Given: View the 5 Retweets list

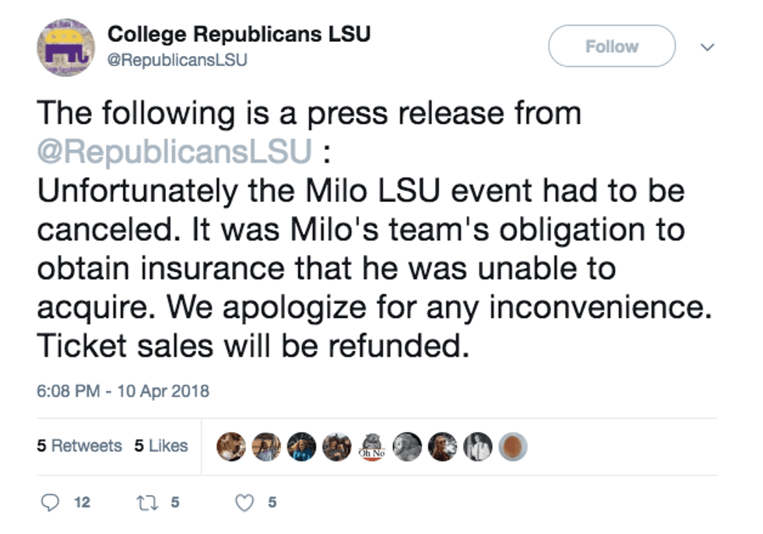Looking at the screenshot, I should coord(79,446).
